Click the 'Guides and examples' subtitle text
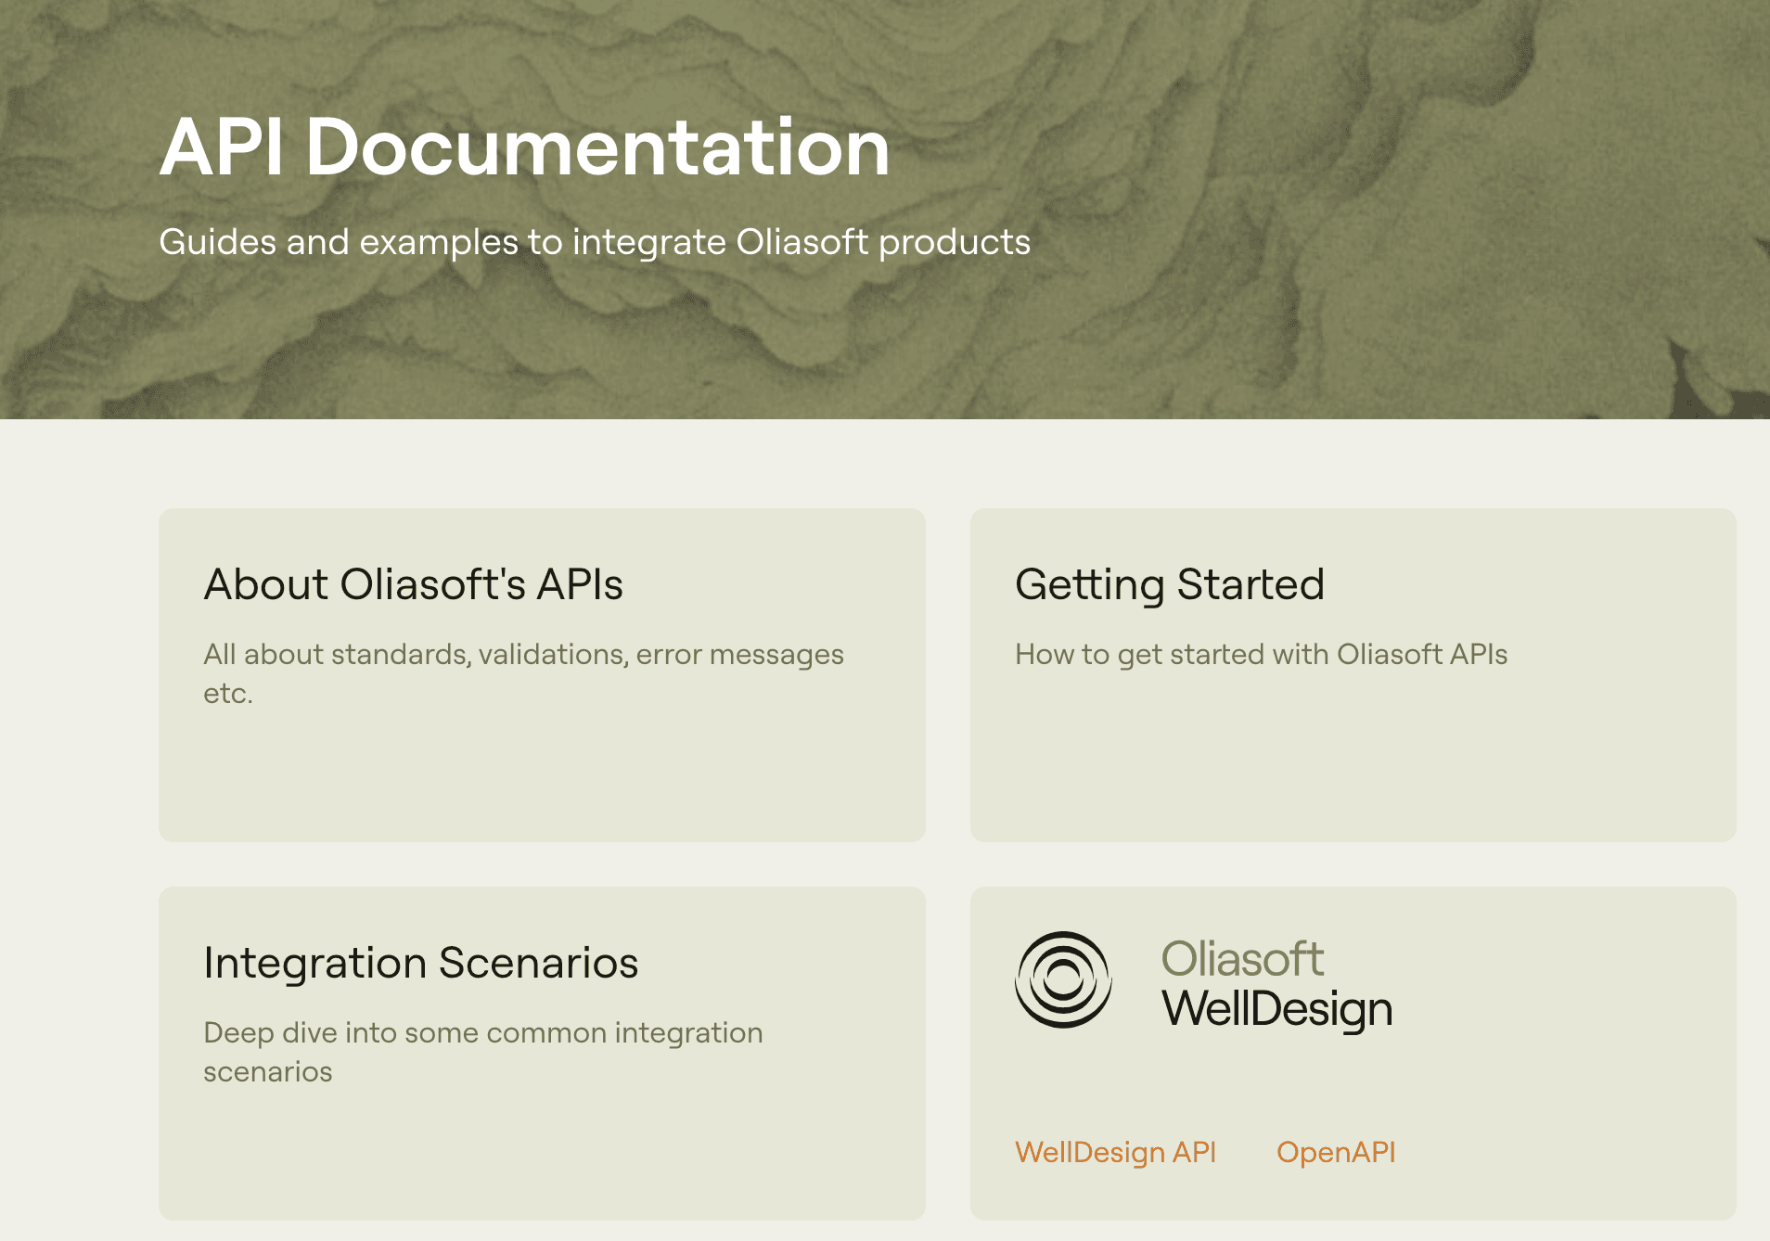 [x=594, y=242]
